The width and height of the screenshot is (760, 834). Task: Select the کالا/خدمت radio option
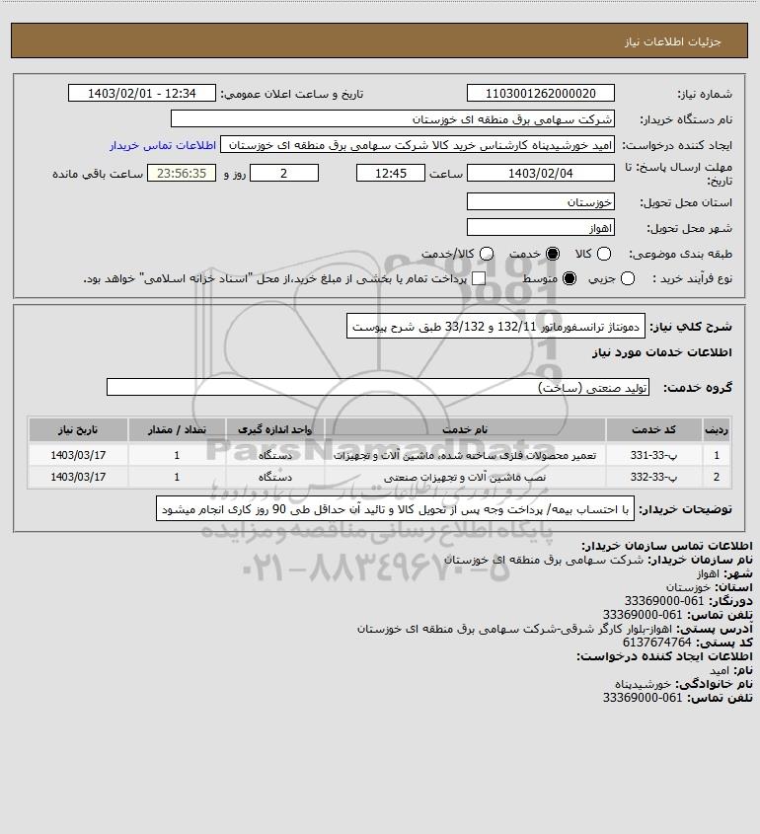pos(486,255)
